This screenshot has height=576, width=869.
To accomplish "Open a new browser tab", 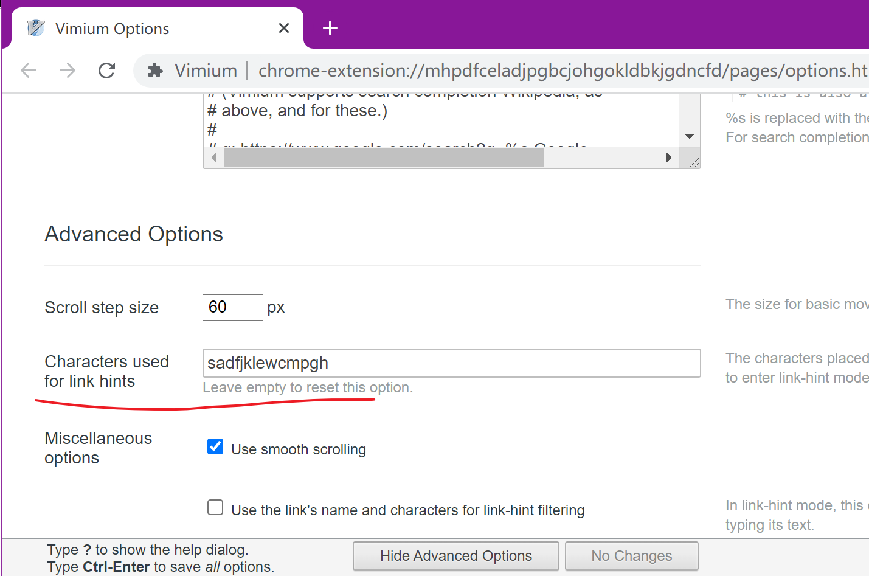I will point(330,27).
